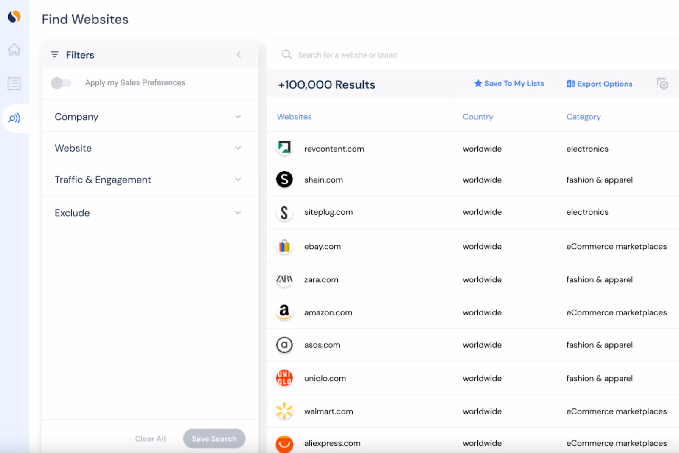The image size is (679, 453).
Task: Click the amazon.com logo icon
Action: tap(284, 312)
